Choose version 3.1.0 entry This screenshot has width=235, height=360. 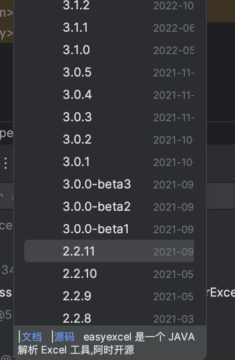[x=109, y=50]
